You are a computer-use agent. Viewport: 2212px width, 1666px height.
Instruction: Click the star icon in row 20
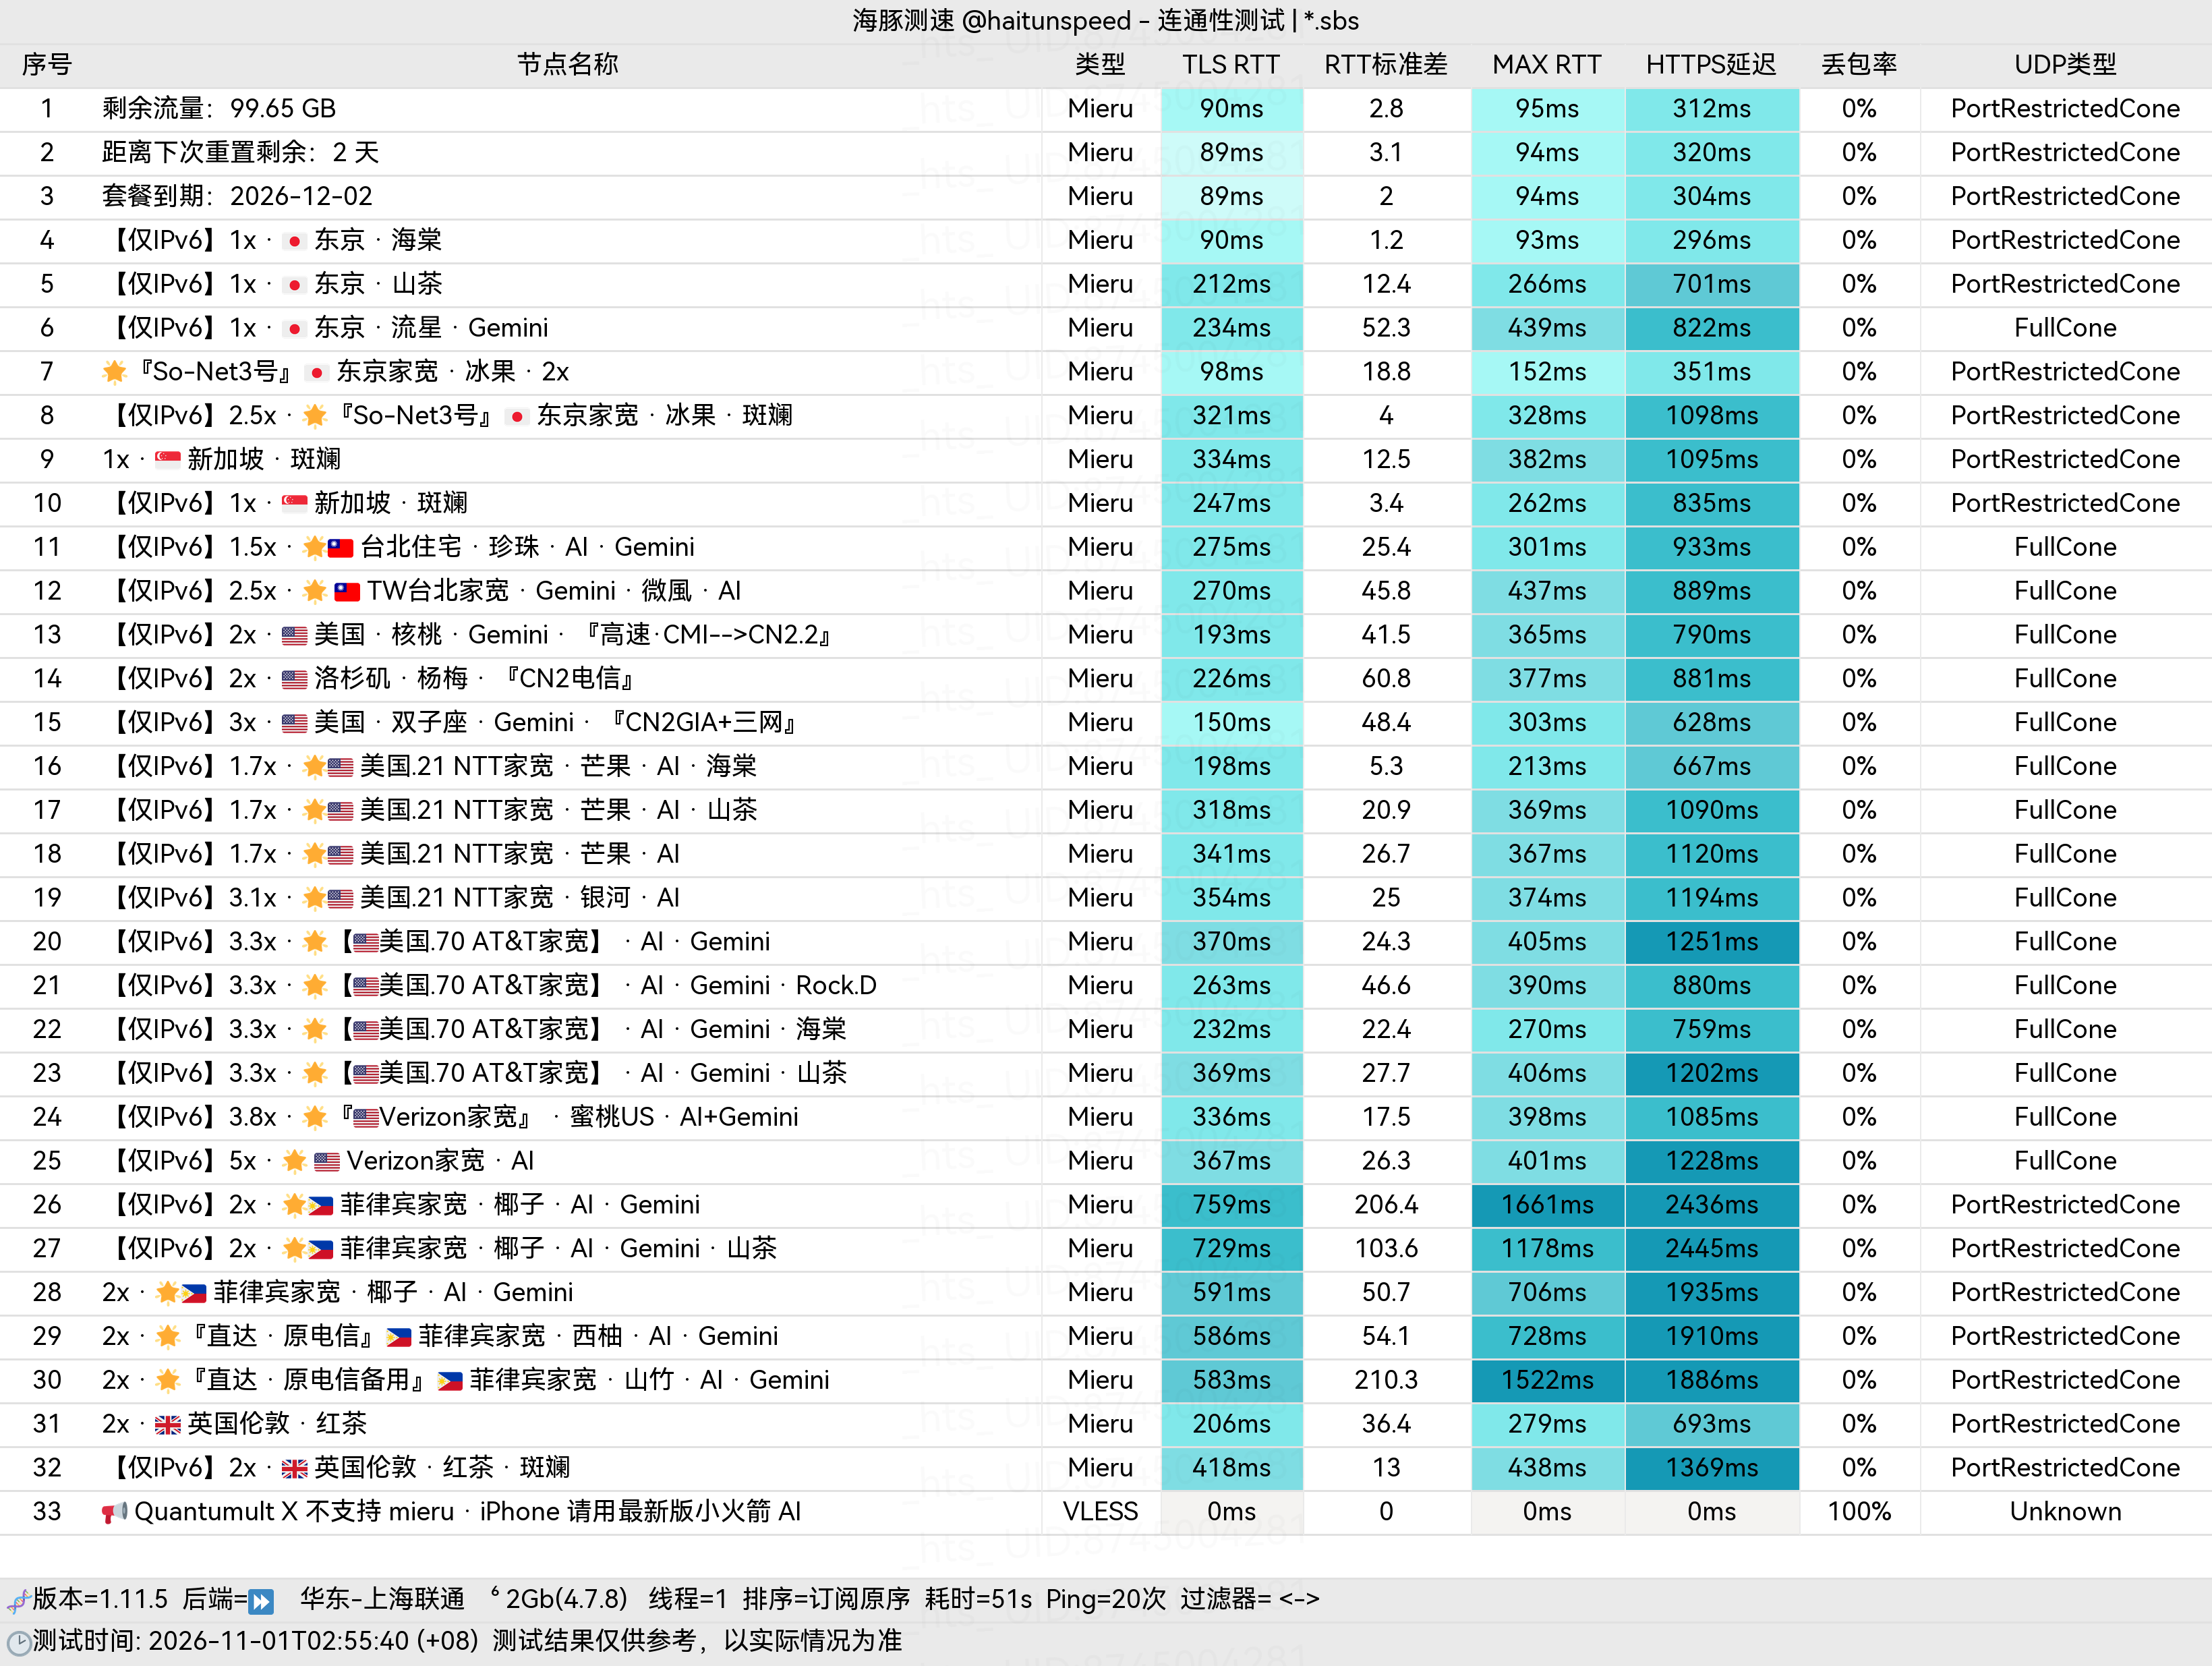pos(315,942)
